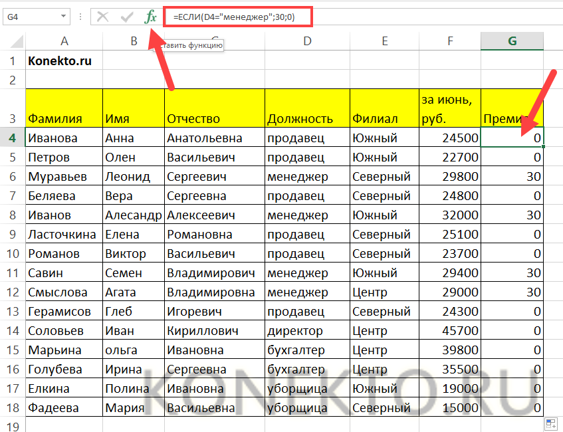Select column D header
This screenshot has width=563, height=432.
(x=306, y=41)
